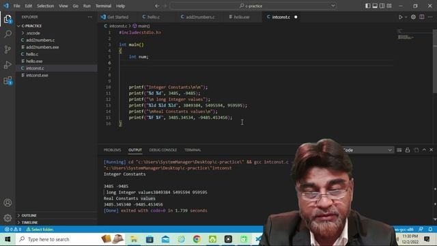Open Explorer views ellipsis menu
The width and height of the screenshot is (437, 246).
89,17
